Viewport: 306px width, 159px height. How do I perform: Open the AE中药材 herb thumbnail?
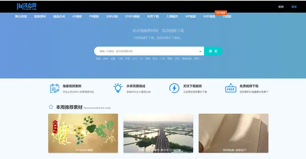(x=83, y=133)
